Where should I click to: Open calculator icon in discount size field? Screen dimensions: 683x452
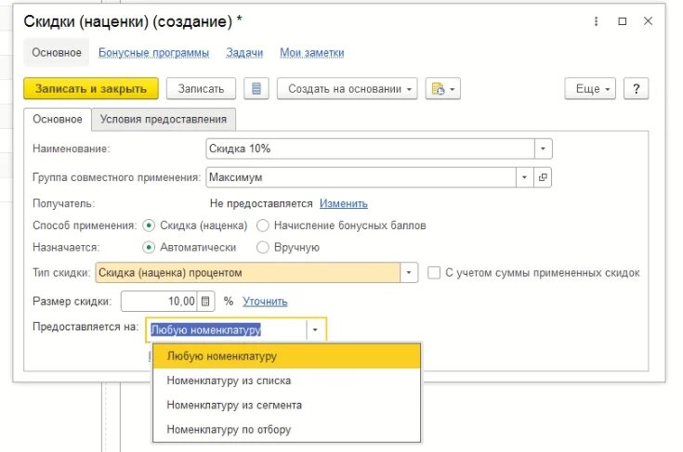(x=206, y=302)
